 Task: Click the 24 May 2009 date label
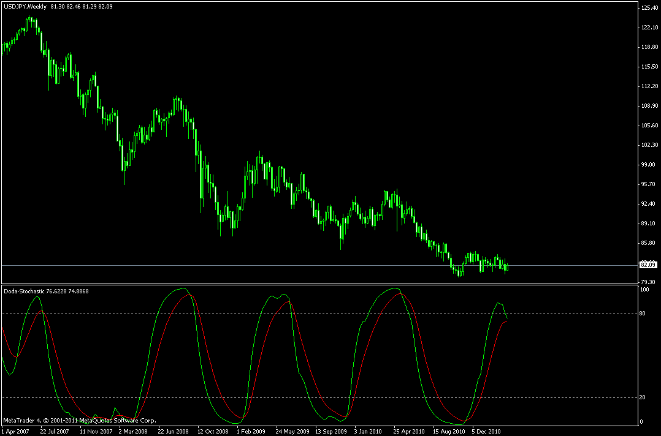[x=292, y=431]
